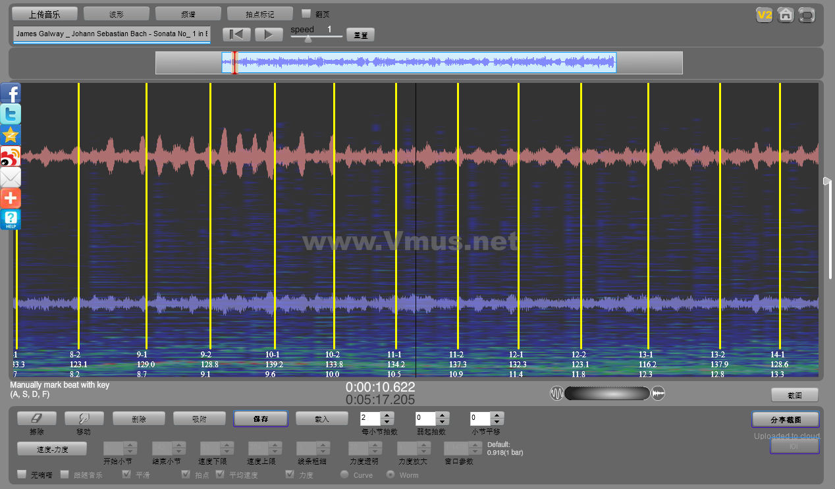Enable the 翻页 page-turn checkbox
The height and width of the screenshot is (489, 835).
(x=306, y=13)
